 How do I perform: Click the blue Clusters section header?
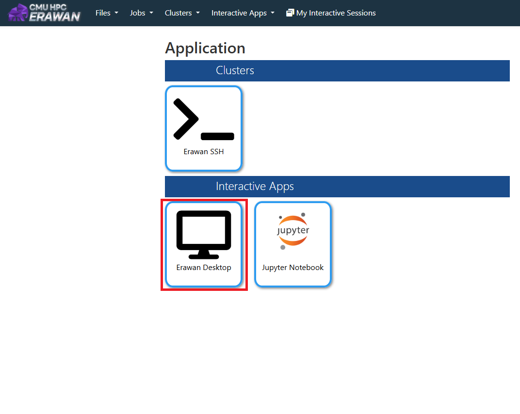pos(337,71)
